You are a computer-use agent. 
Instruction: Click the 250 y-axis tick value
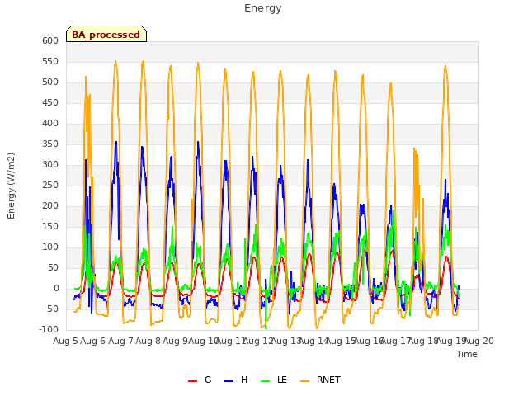coord(50,185)
